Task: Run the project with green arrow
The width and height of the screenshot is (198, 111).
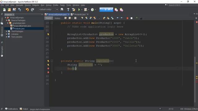Action: pyautogui.click(x=79, y=10)
